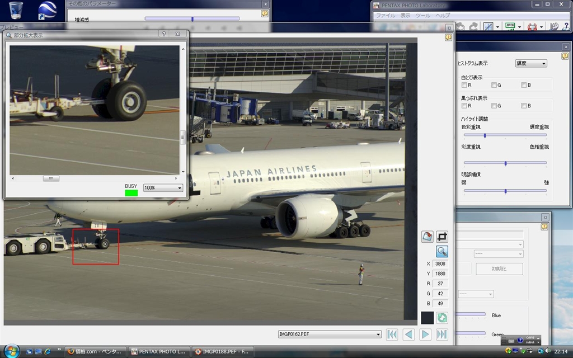Viewport: 573px width, 358px height.
Task: Jump to the first image with the skip-back arrow
Action: [392, 335]
